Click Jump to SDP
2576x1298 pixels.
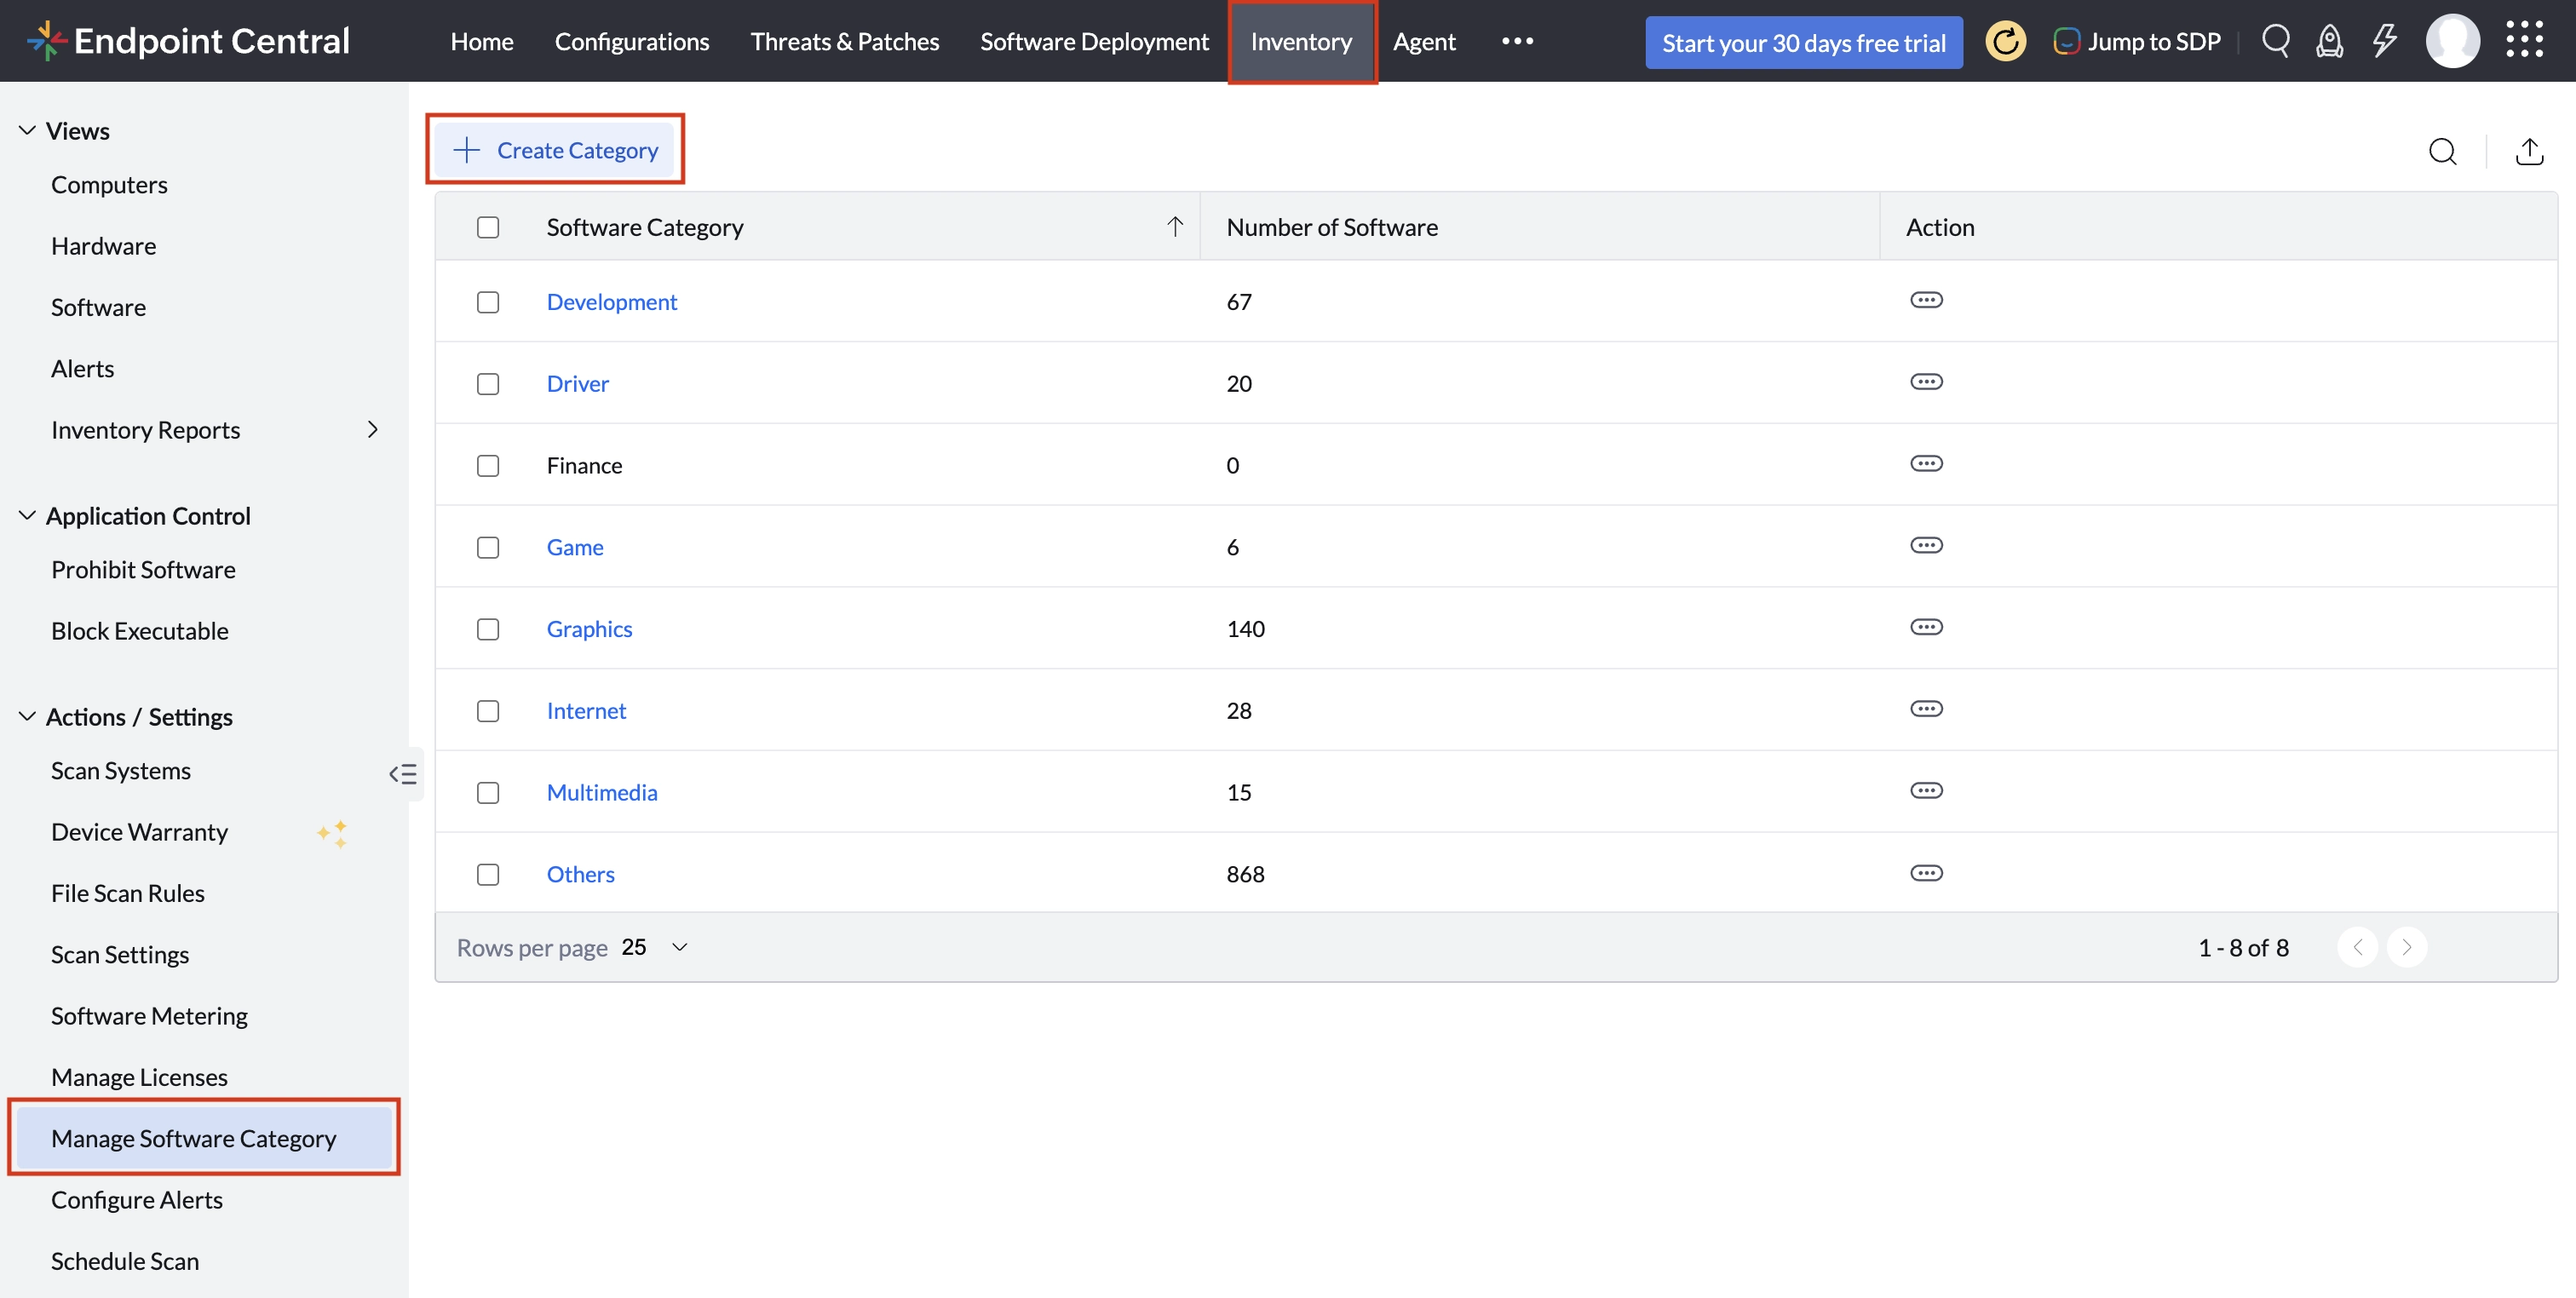[2137, 41]
